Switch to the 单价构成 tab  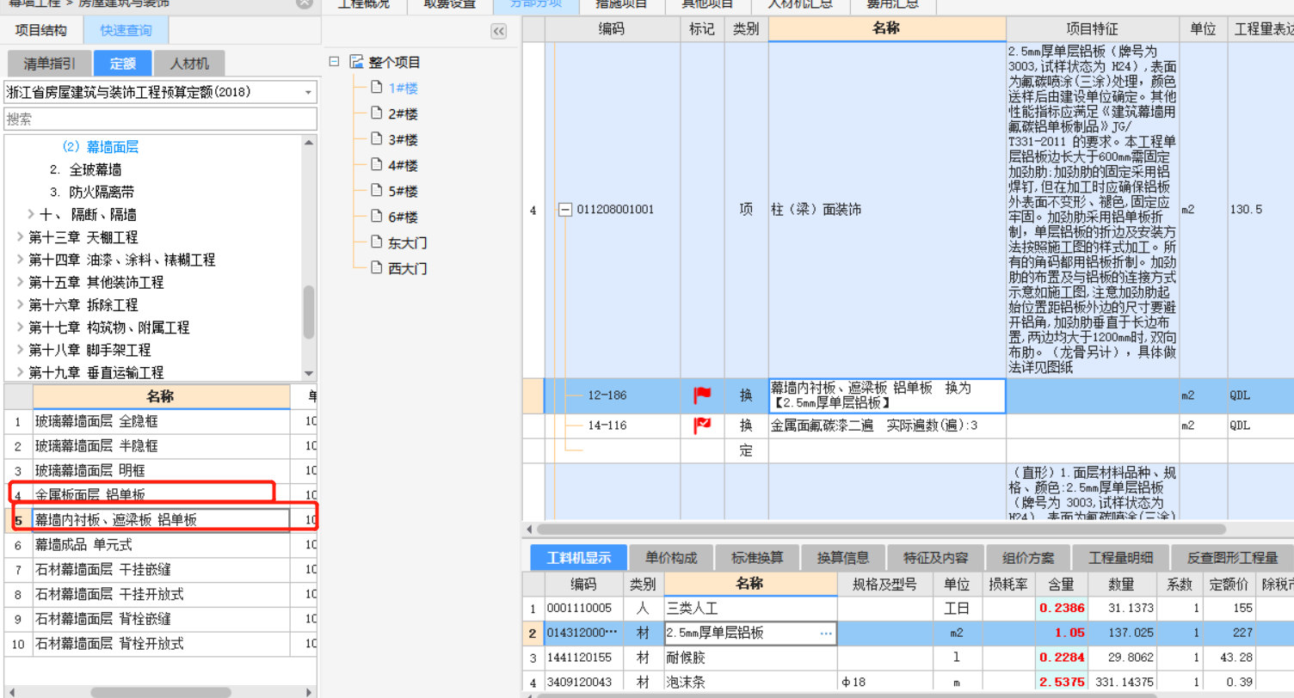(x=672, y=557)
